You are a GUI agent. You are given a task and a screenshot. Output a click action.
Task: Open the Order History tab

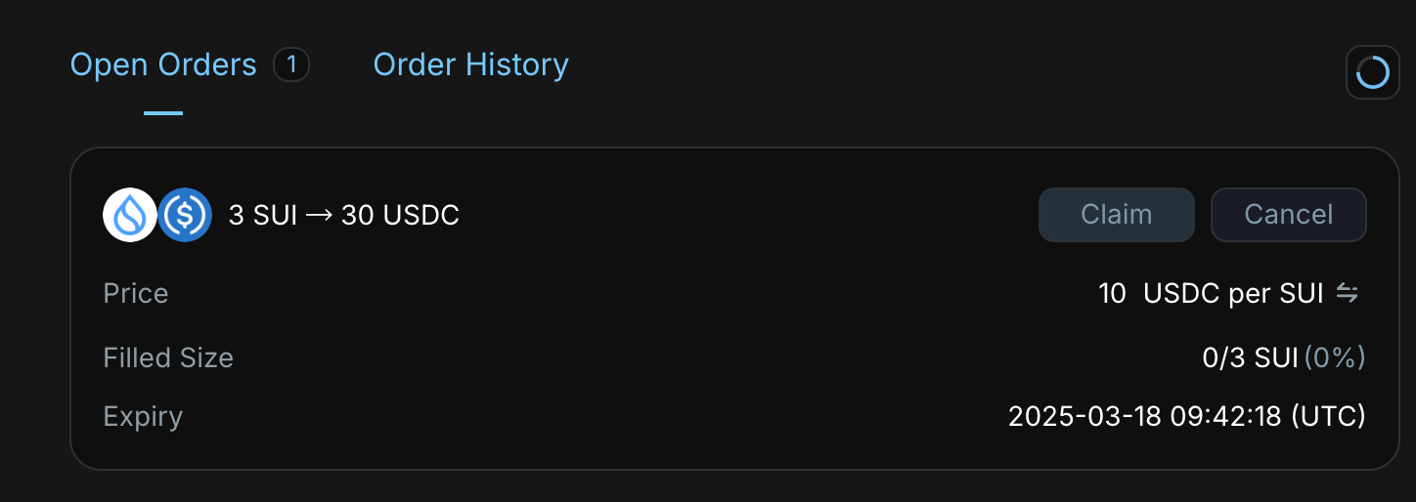[x=470, y=65]
